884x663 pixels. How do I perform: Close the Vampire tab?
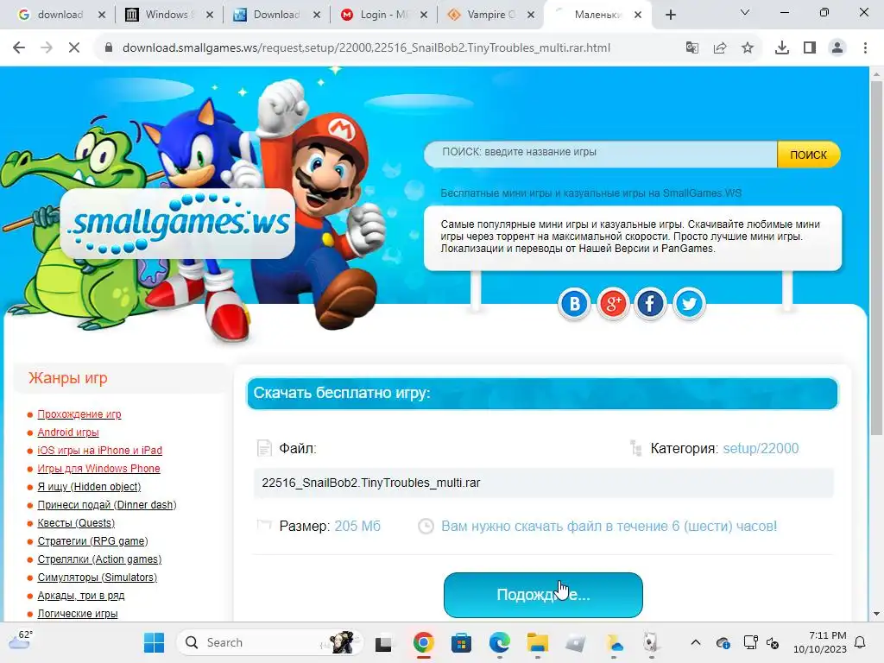[x=531, y=15]
